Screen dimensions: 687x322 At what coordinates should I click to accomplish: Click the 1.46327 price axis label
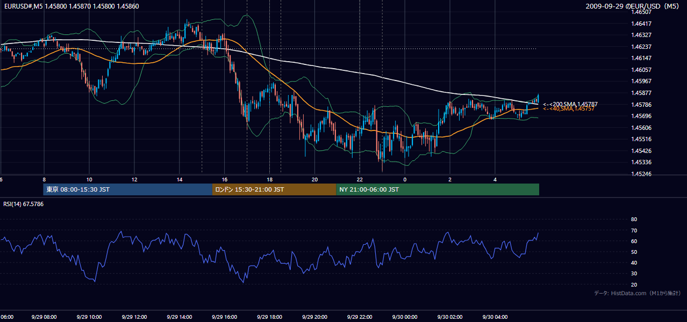coord(641,35)
